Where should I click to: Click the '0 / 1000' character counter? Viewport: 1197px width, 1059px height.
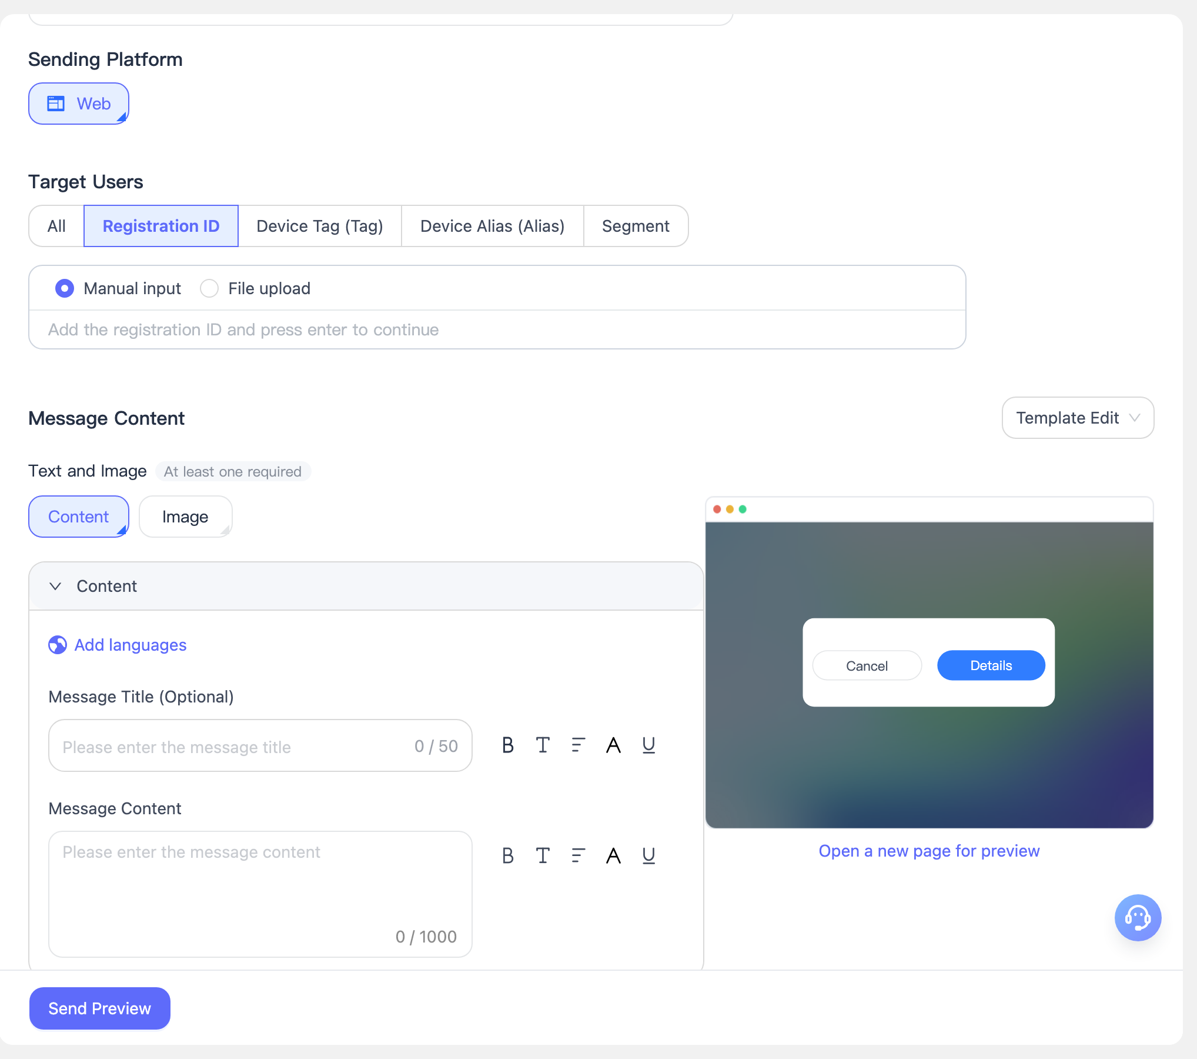[x=426, y=937]
